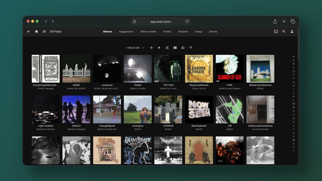Open the CADAVER album cover
The image size is (322, 181).
168,110
